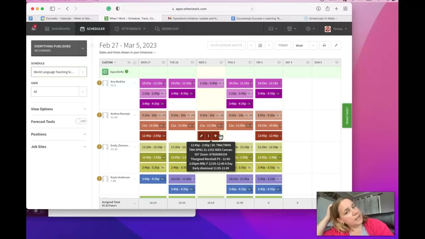Open more options on hovered Wednesday shift
This screenshot has height=239, width=425.
coord(208,136)
